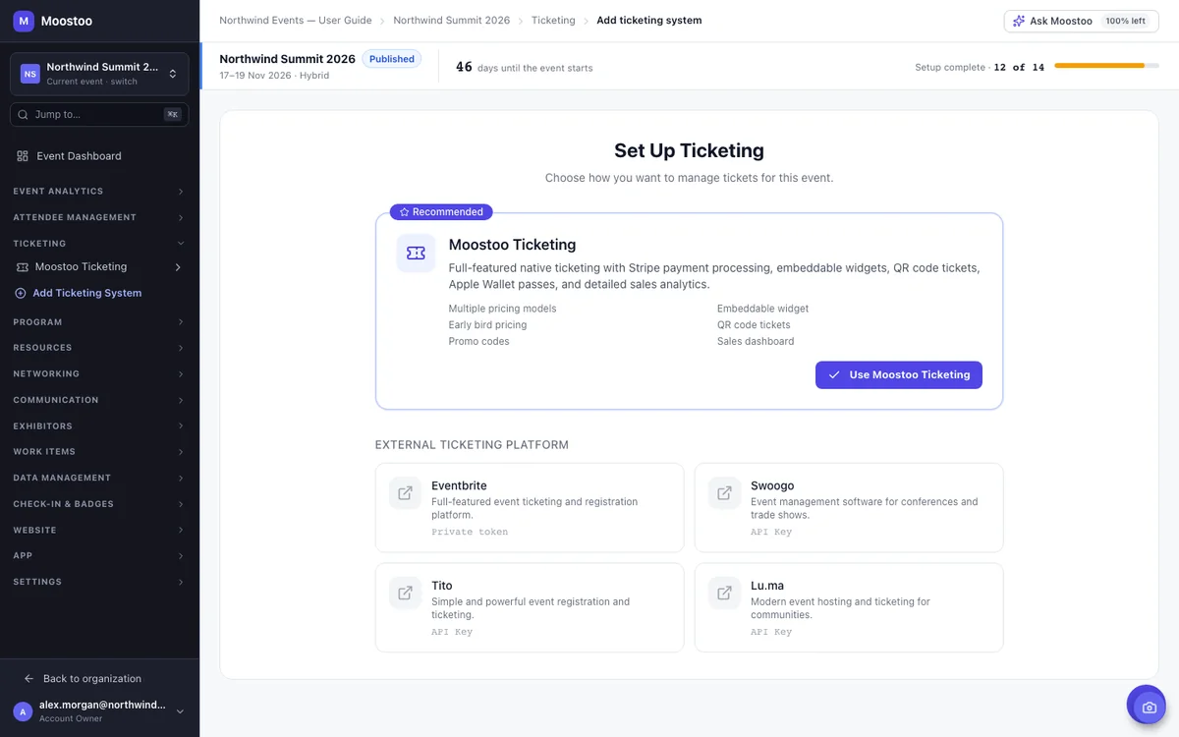Click the Eventbrite external link icon

405,493
